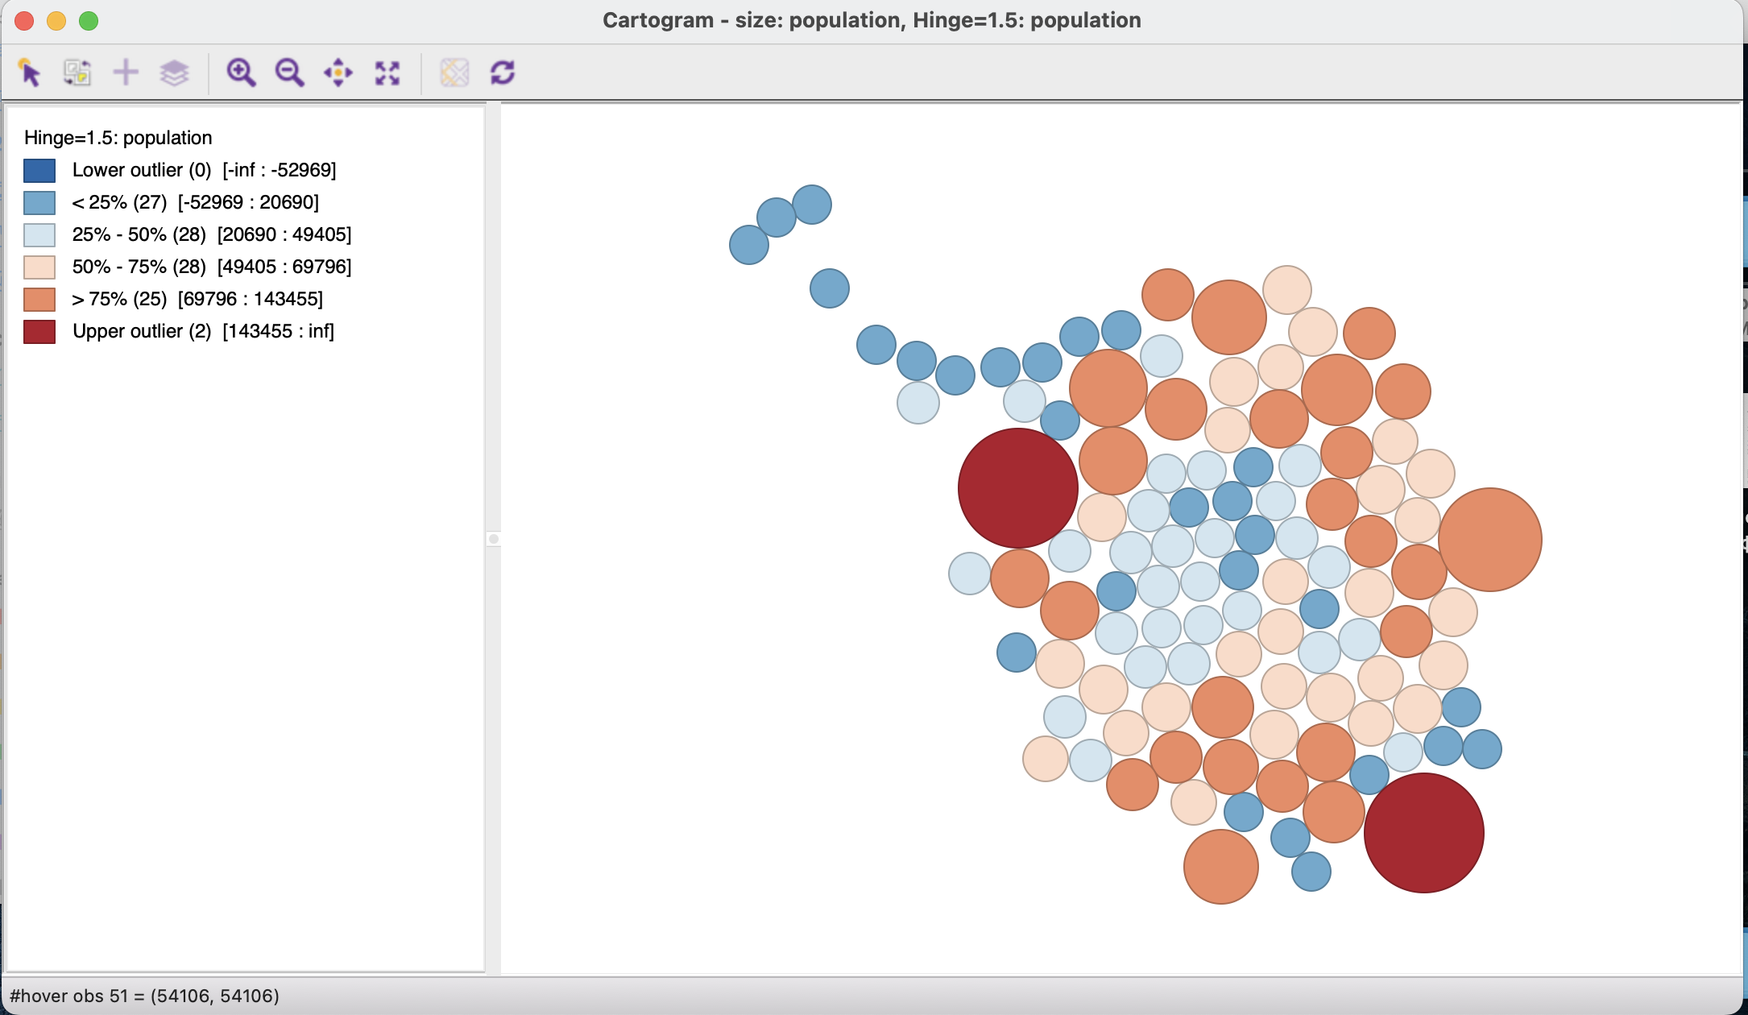Click the refresh map icon
The image size is (1748, 1015).
(x=503, y=72)
